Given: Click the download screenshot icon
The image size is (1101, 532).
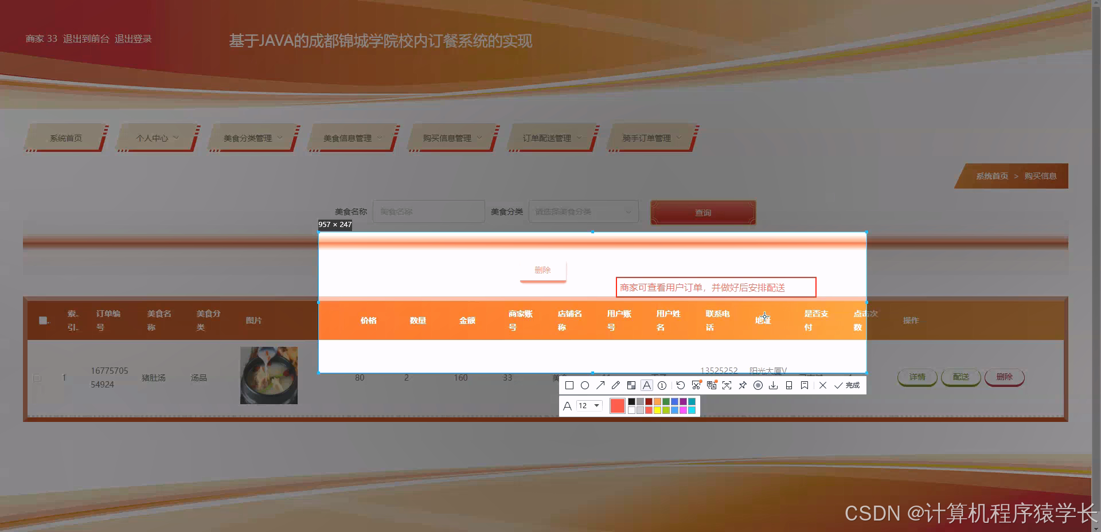Looking at the screenshot, I should coord(773,385).
